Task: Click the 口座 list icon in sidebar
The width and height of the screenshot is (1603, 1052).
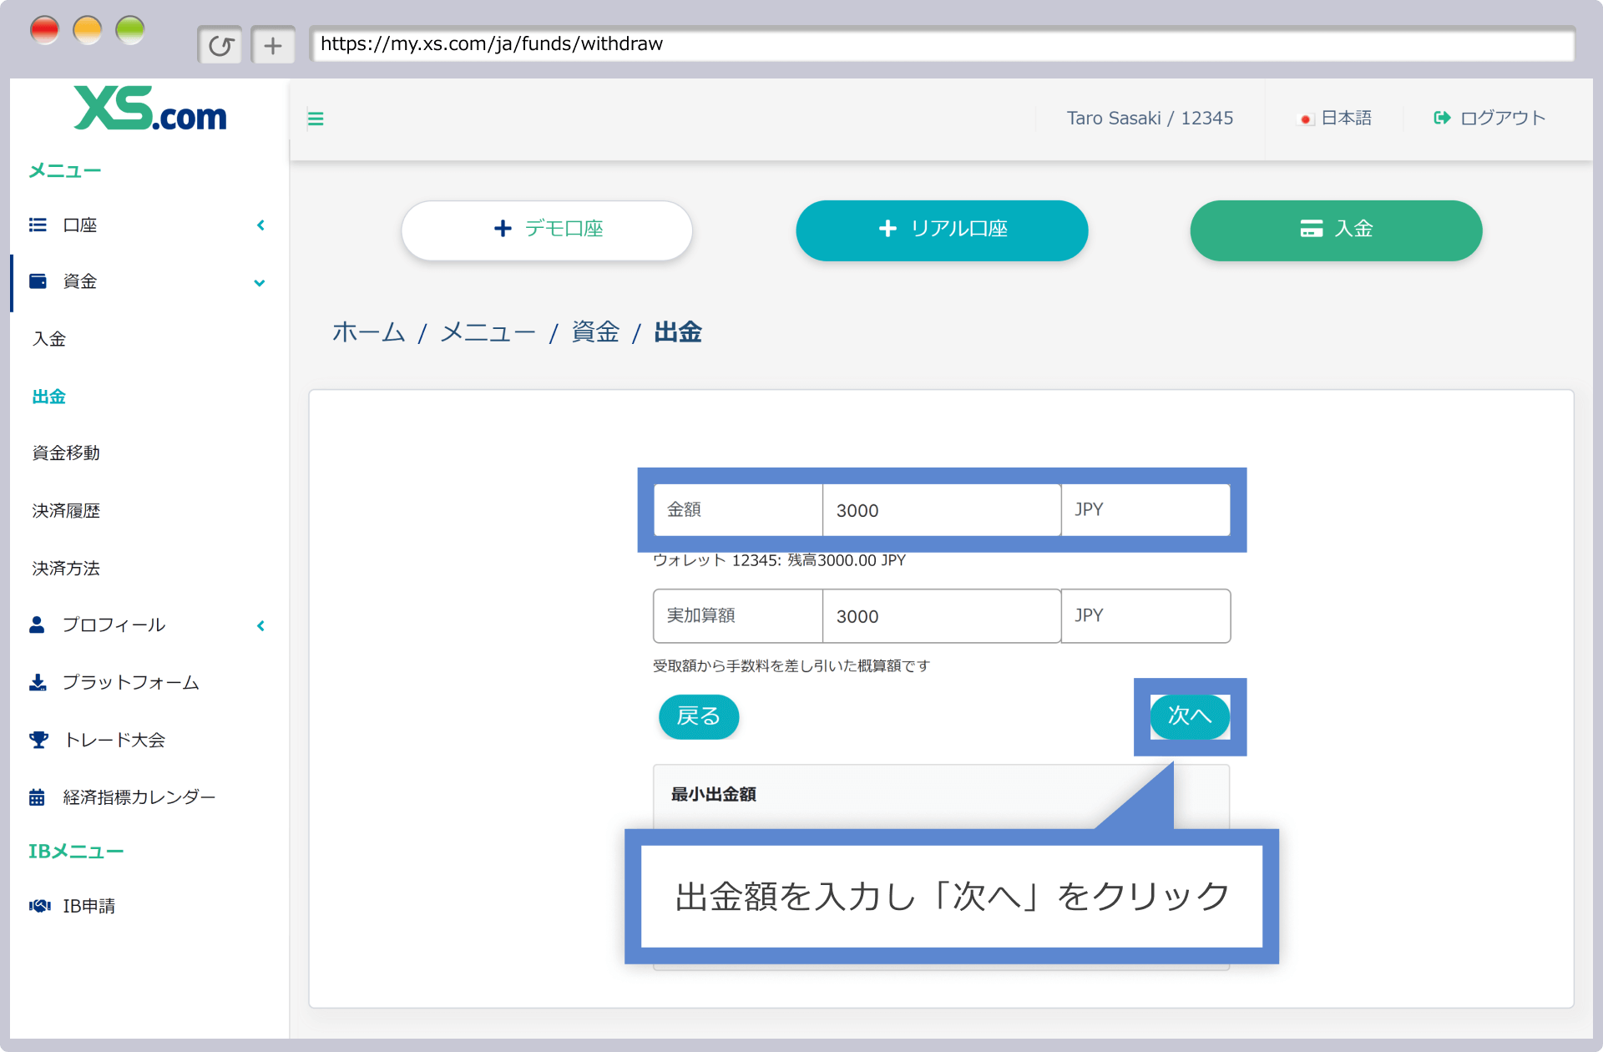Action: click(x=38, y=225)
